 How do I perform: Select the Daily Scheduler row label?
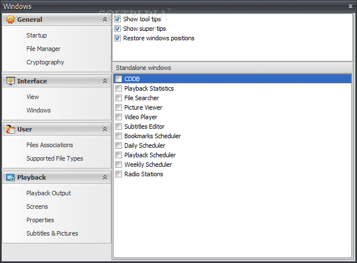[x=144, y=145]
